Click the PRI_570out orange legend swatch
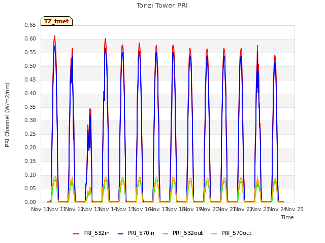This screenshot has height=243, width=325. coord(214,234)
